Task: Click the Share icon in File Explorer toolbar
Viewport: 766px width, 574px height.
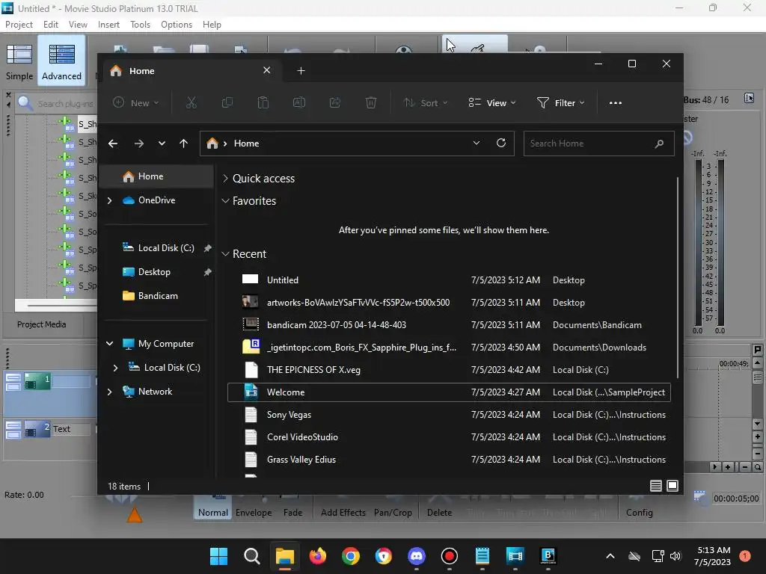Action: coord(335,102)
